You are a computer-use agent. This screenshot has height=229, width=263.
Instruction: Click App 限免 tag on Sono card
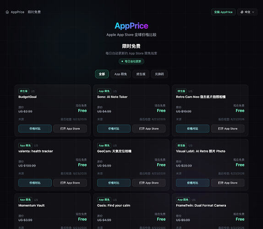104,91
